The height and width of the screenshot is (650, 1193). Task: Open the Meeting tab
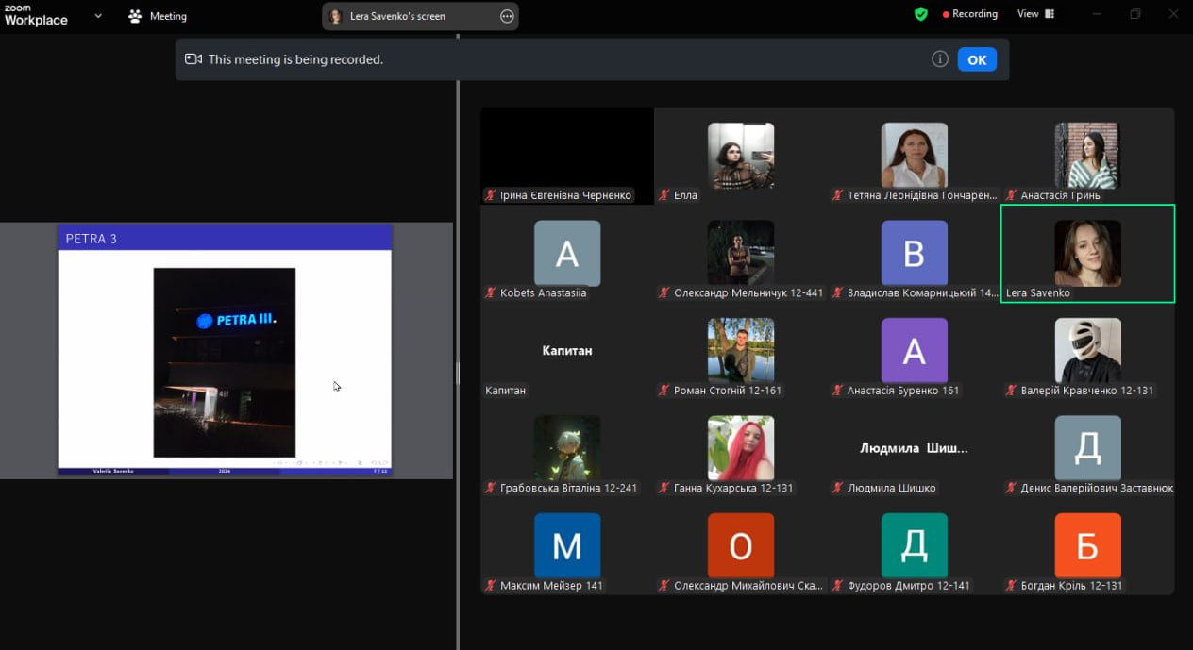click(158, 16)
